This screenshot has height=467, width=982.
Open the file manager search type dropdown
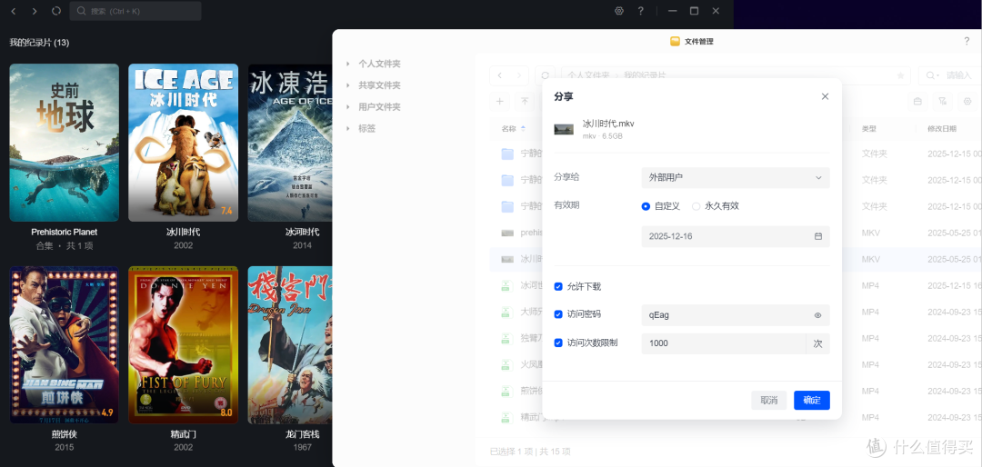coord(931,75)
